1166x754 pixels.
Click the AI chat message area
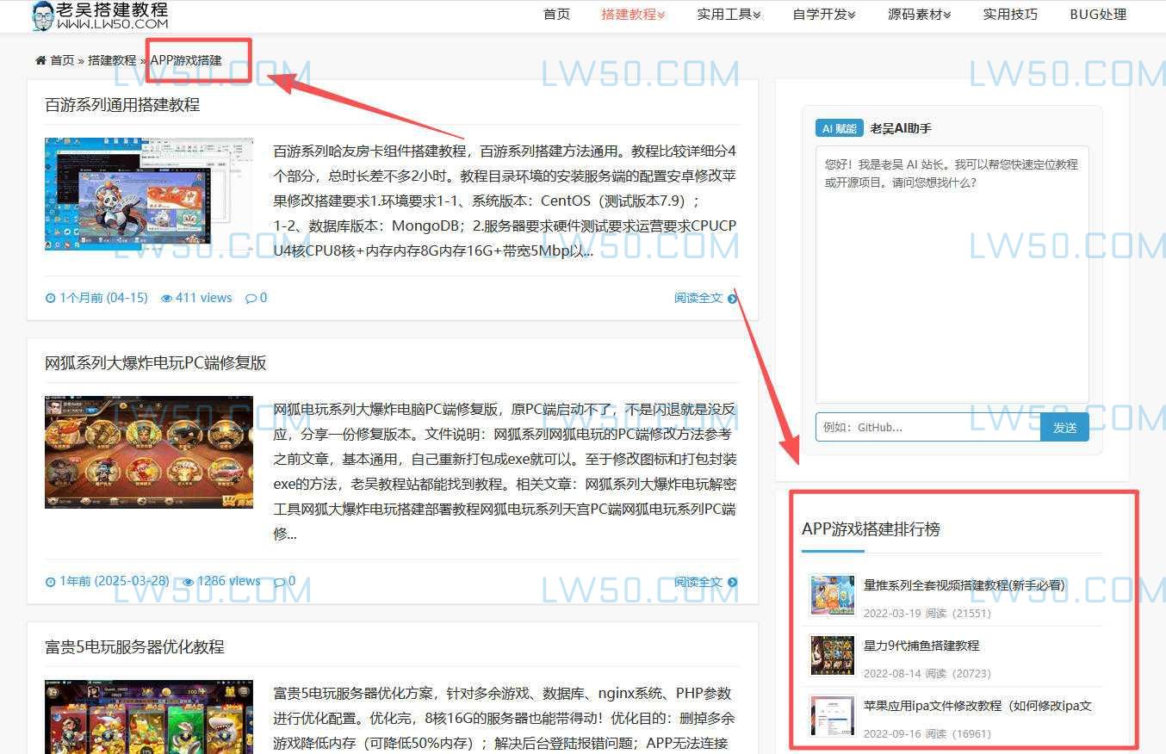(952, 275)
